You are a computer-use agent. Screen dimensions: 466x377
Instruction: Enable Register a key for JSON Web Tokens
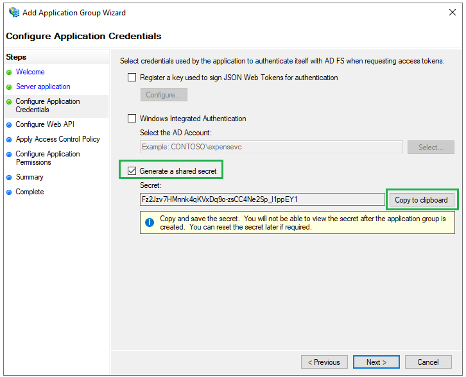132,78
